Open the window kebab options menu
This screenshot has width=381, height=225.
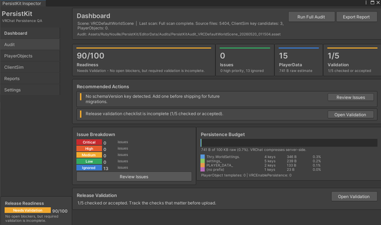tap(366, 2)
